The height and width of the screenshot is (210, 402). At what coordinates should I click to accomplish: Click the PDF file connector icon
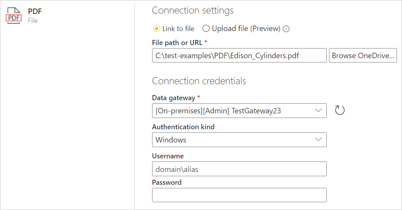14,16
